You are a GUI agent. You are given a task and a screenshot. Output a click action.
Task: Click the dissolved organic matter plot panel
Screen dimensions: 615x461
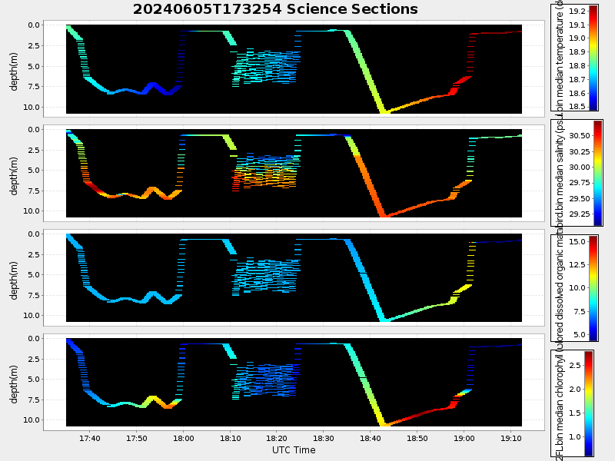tap(294, 277)
